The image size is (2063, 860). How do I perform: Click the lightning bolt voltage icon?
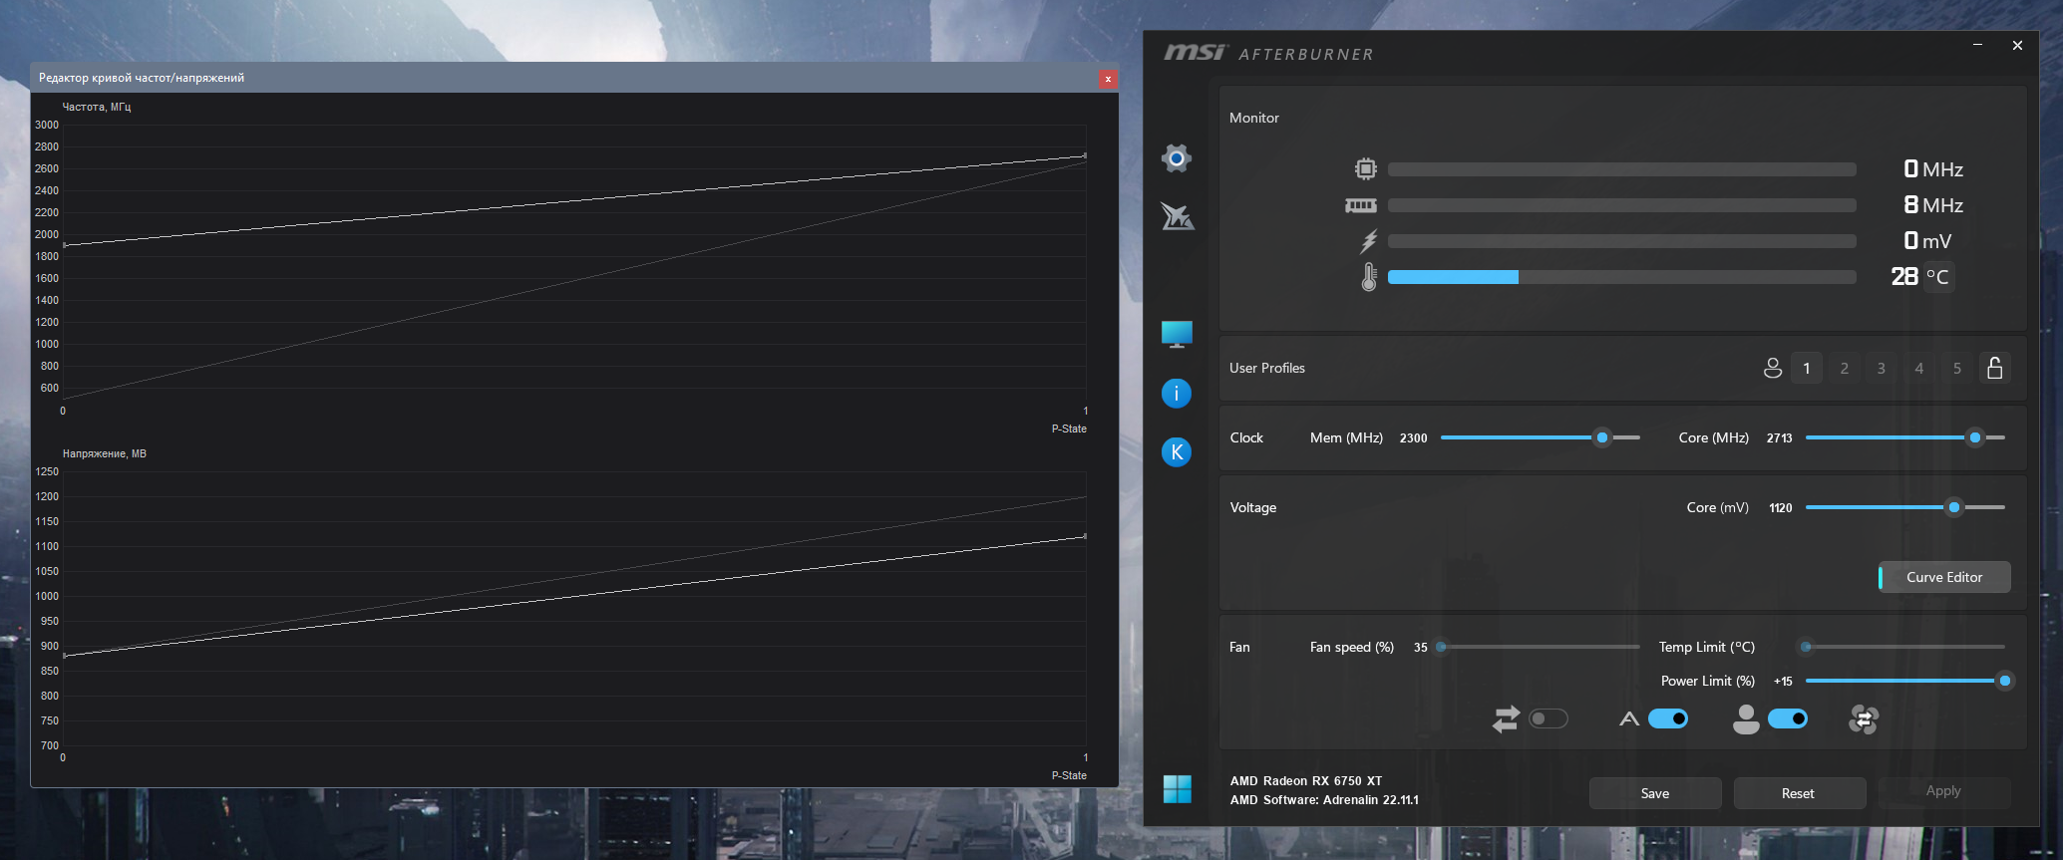click(x=1369, y=241)
